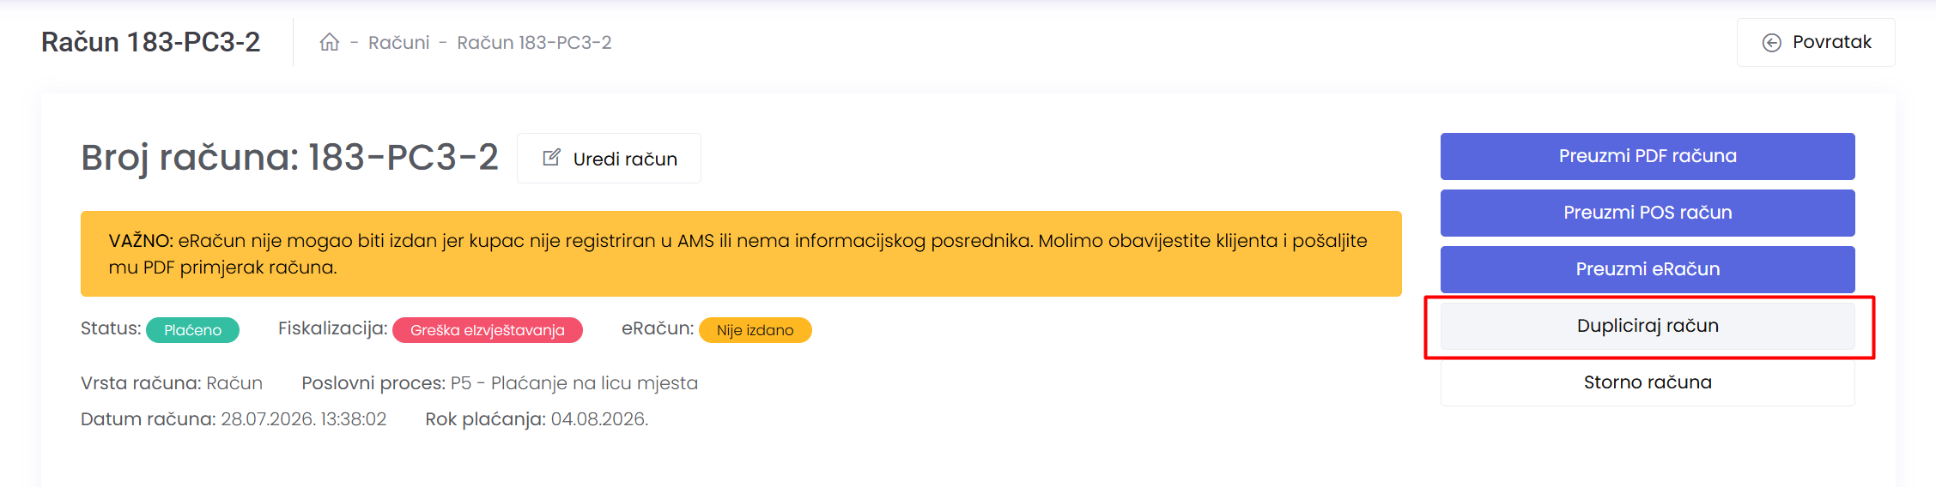This screenshot has height=487, width=1936.
Task: Click the Broj računa: 183-PC3-2 heading
Action: [289, 158]
